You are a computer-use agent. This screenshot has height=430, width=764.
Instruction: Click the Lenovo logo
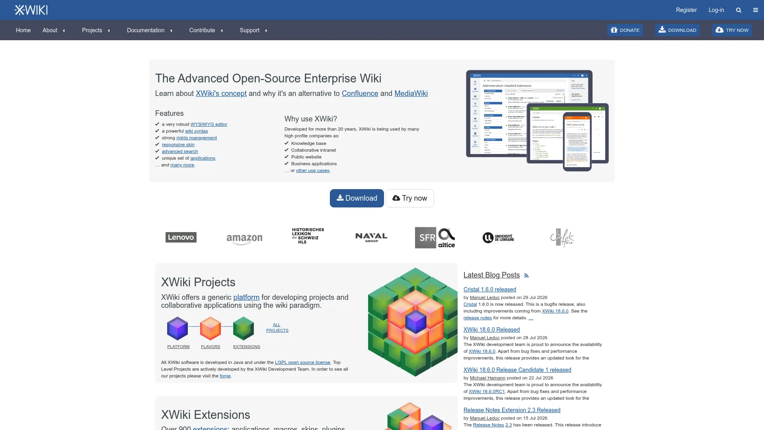(x=181, y=237)
